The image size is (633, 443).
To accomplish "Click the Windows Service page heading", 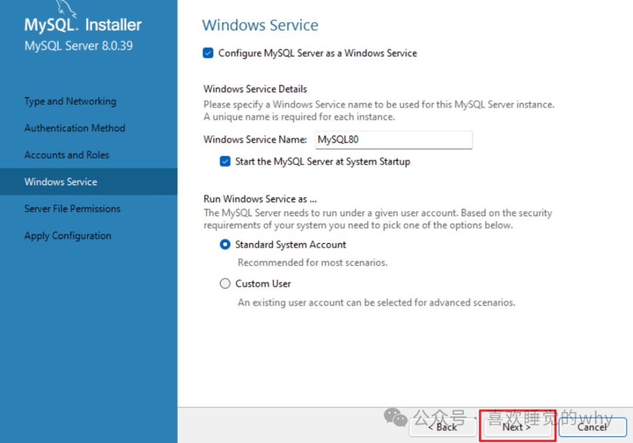I will pyautogui.click(x=260, y=25).
